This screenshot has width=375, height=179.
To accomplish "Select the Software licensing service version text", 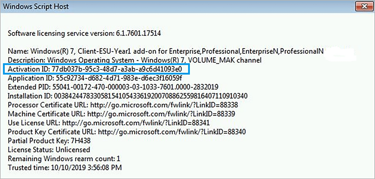I will pyautogui.click(x=84, y=33).
